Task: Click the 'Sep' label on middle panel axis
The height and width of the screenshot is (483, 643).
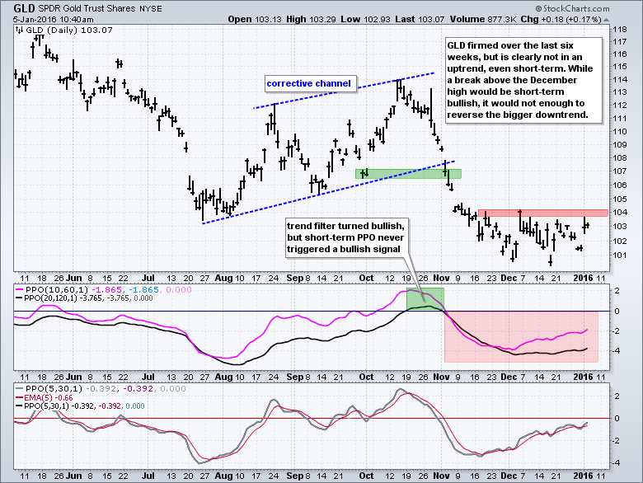Action: pos(295,377)
